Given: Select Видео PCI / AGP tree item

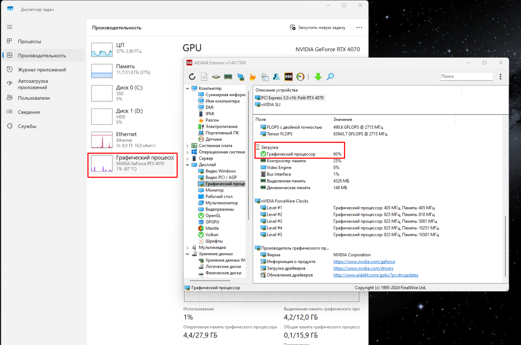Looking at the screenshot, I should pyautogui.click(x=218, y=177).
